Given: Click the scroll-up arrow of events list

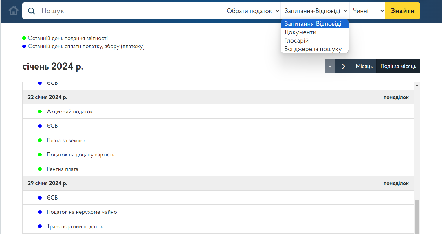Looking at the screenshot, I should 417,85.
